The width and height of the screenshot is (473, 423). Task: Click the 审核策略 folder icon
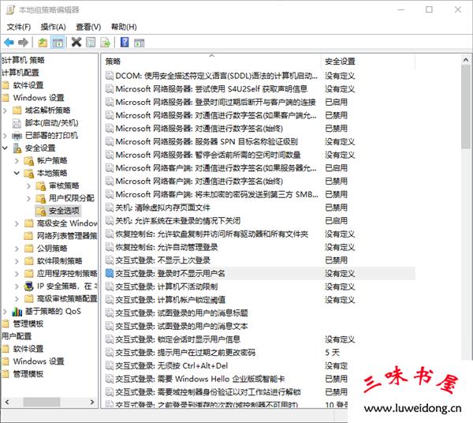point(41,185)
